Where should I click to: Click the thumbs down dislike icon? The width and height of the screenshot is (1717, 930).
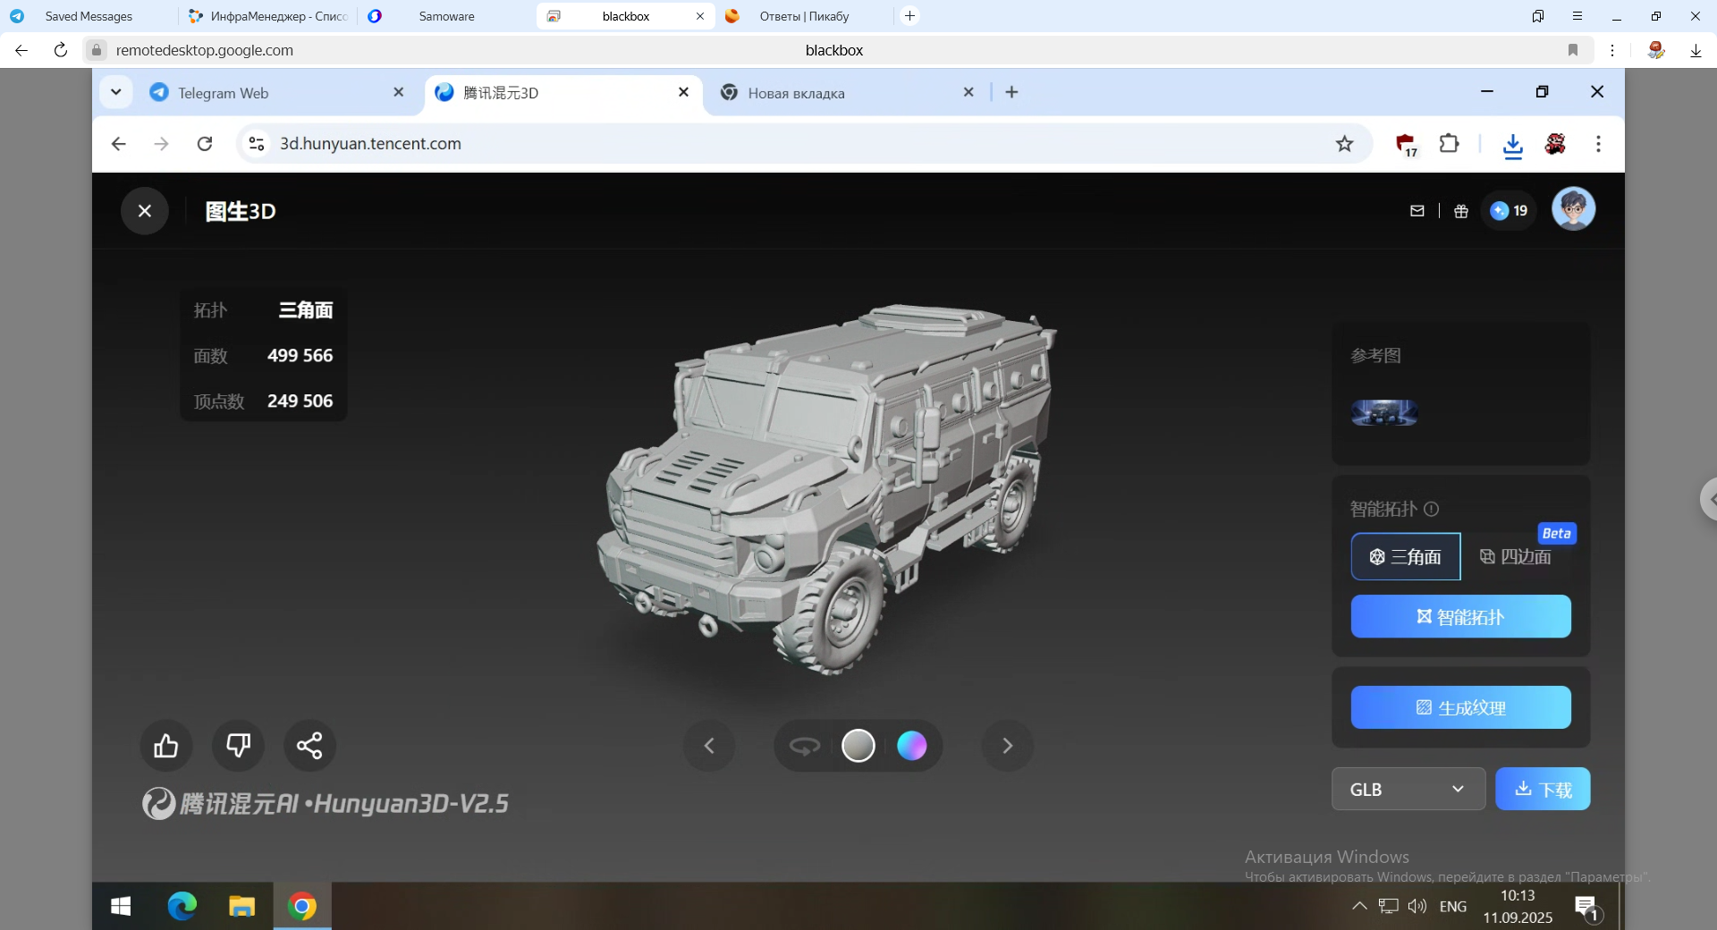pyautogui.click(x=238, y=746)
